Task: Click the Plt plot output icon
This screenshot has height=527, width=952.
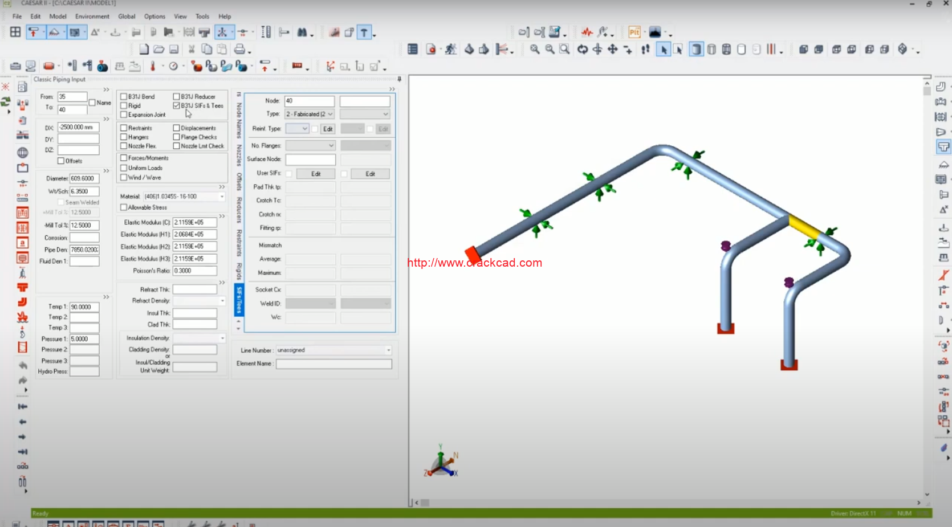Action: pos(634,32)
